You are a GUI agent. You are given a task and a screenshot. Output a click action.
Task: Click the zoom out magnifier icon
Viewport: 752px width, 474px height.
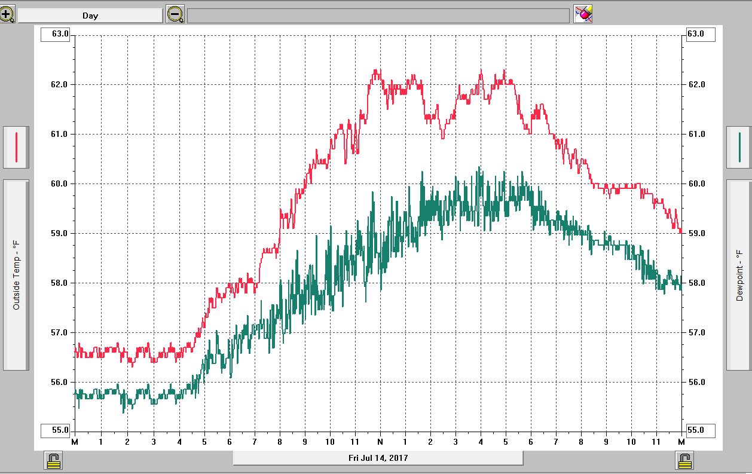pos(175,14)
